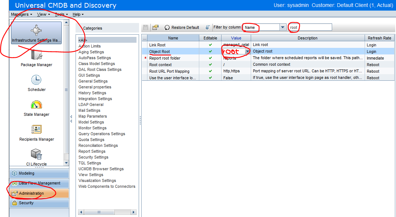Click the False value cell
The height and width of the screenshot is (217, 396).
(x=236, y=78)
